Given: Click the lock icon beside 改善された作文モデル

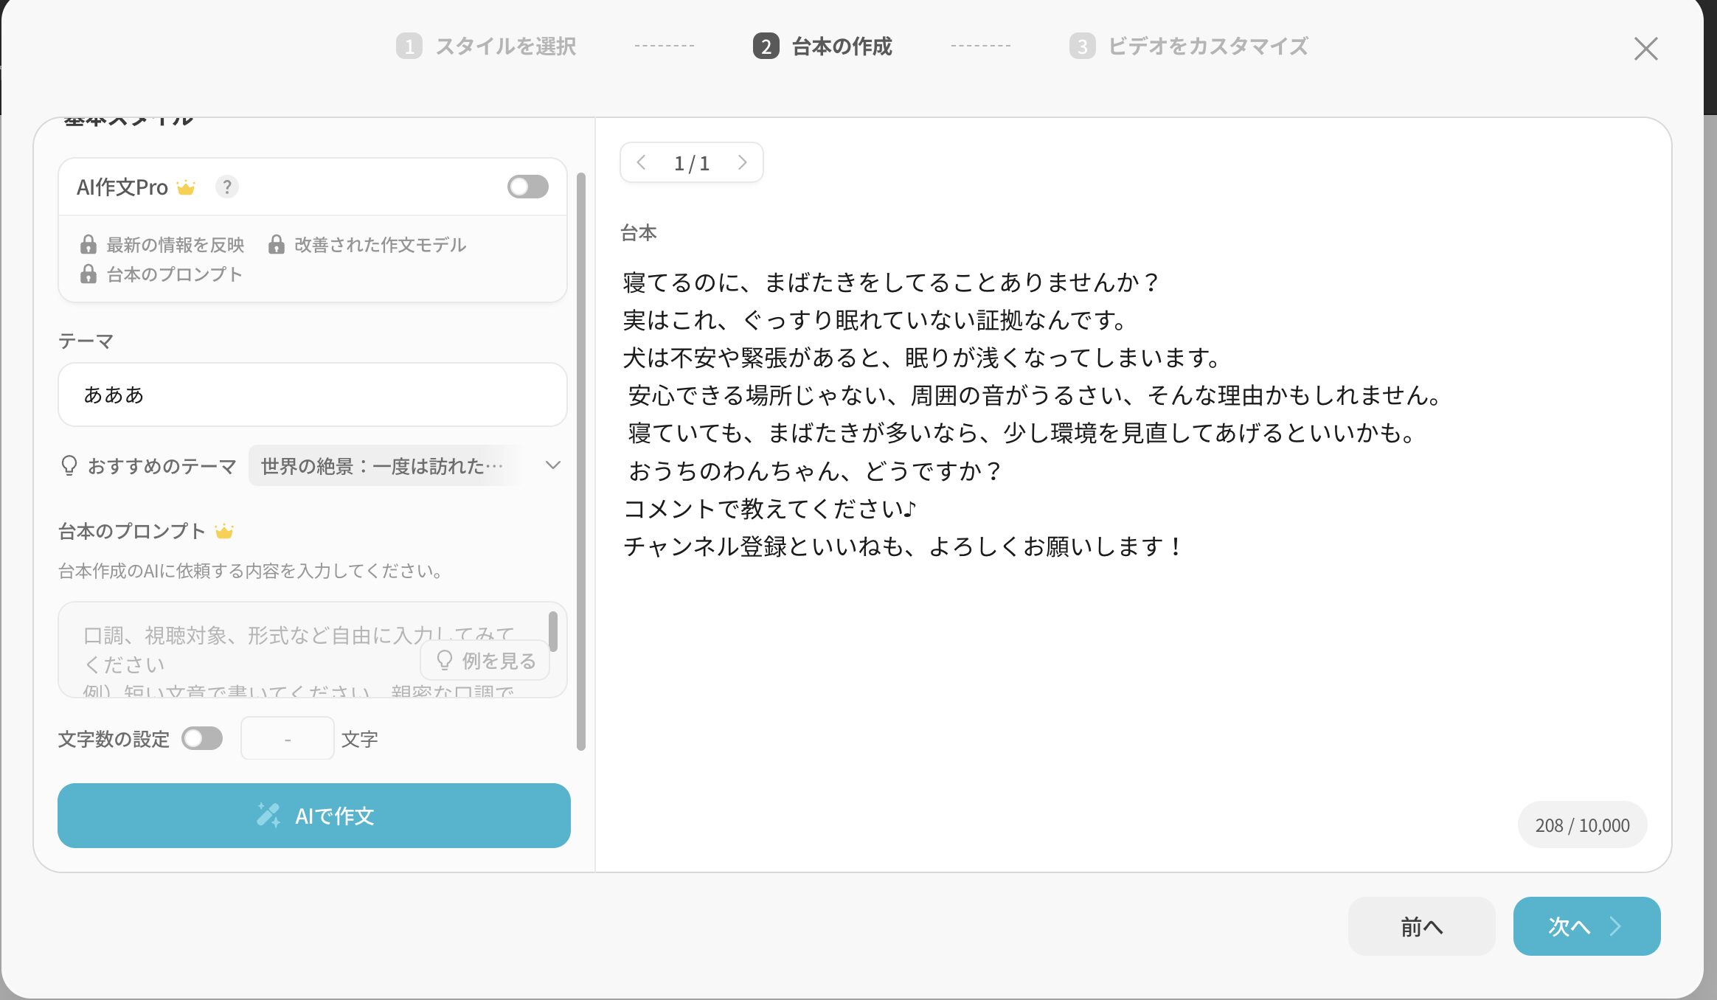Looking at the screenshot, I should (277, 244).
